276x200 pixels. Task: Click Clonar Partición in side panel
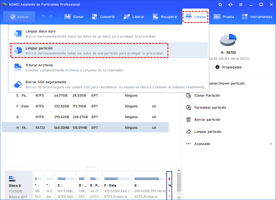click(x=207, y=96)
